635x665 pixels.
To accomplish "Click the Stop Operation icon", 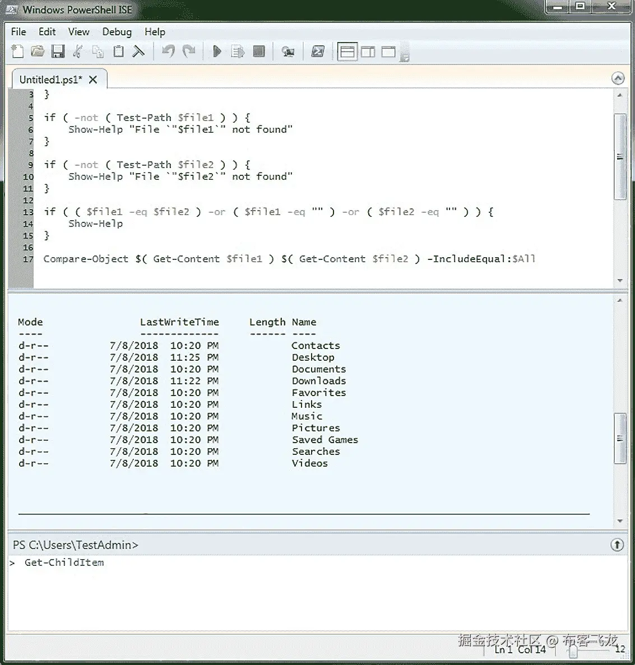I will tap(259, 51).
